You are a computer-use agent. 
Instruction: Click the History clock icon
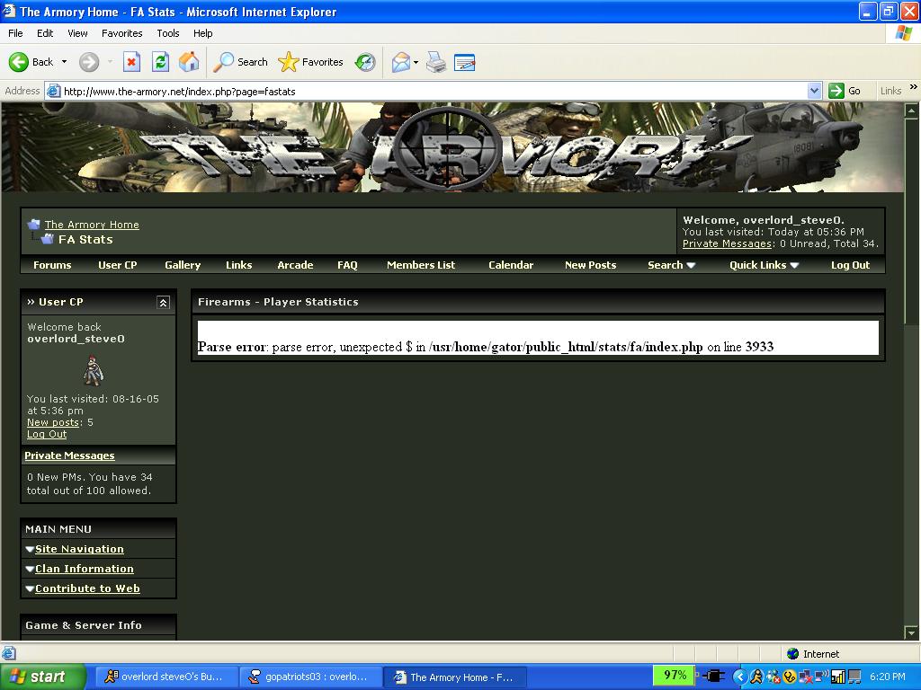(x=365, y=62)
